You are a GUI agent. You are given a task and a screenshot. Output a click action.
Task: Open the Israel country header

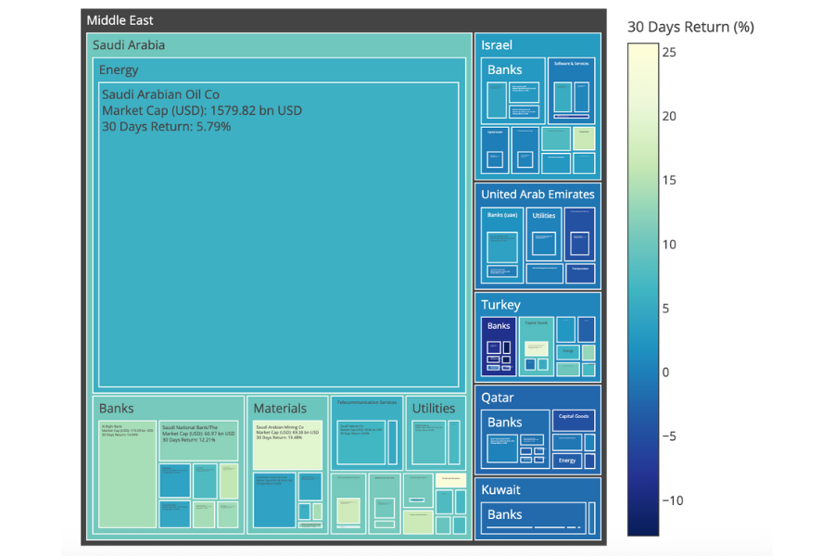[x=497, y=44]
